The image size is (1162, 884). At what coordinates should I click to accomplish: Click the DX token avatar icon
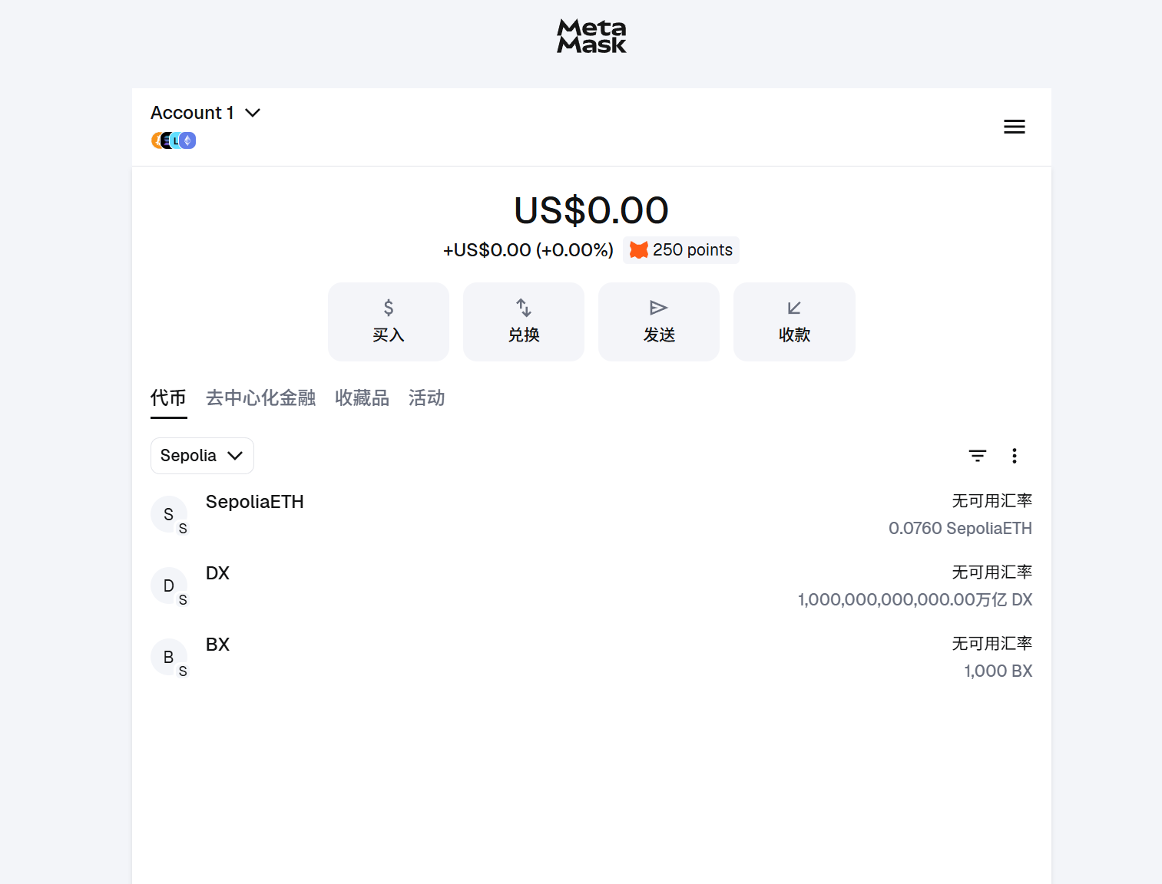point(169,585)
